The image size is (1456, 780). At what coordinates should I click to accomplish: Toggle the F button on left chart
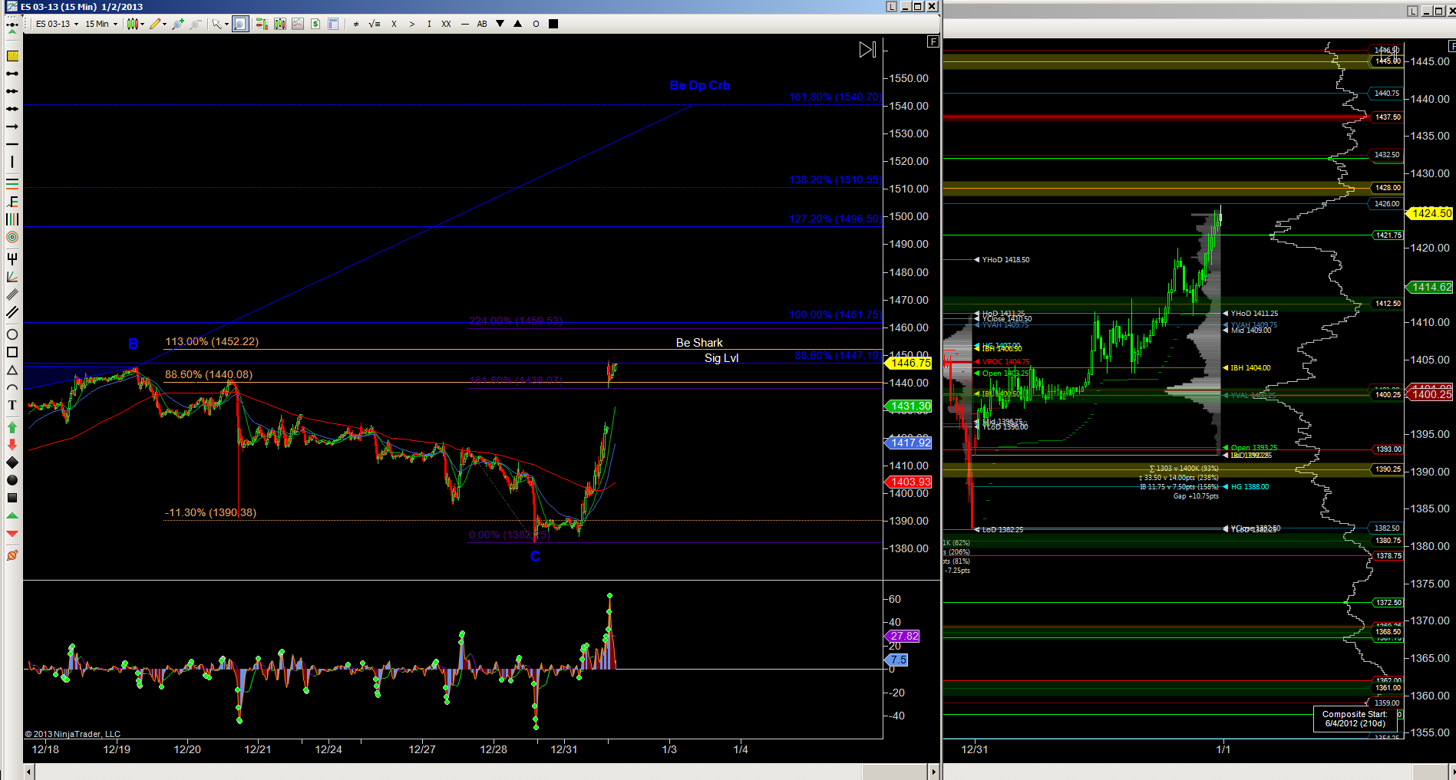point(933,41)
